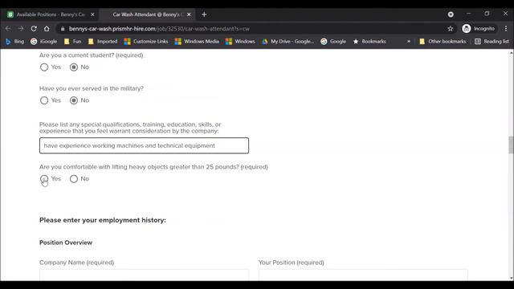Viewport: 514px width, 289px height.
Task: Open the Windows bookmark
Action: [240, 41]
